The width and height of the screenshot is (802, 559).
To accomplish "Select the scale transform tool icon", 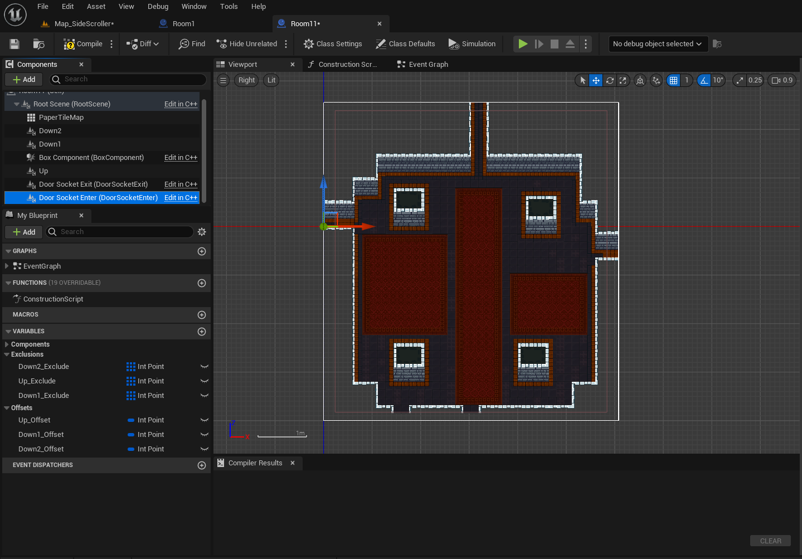I will (623, 80).
